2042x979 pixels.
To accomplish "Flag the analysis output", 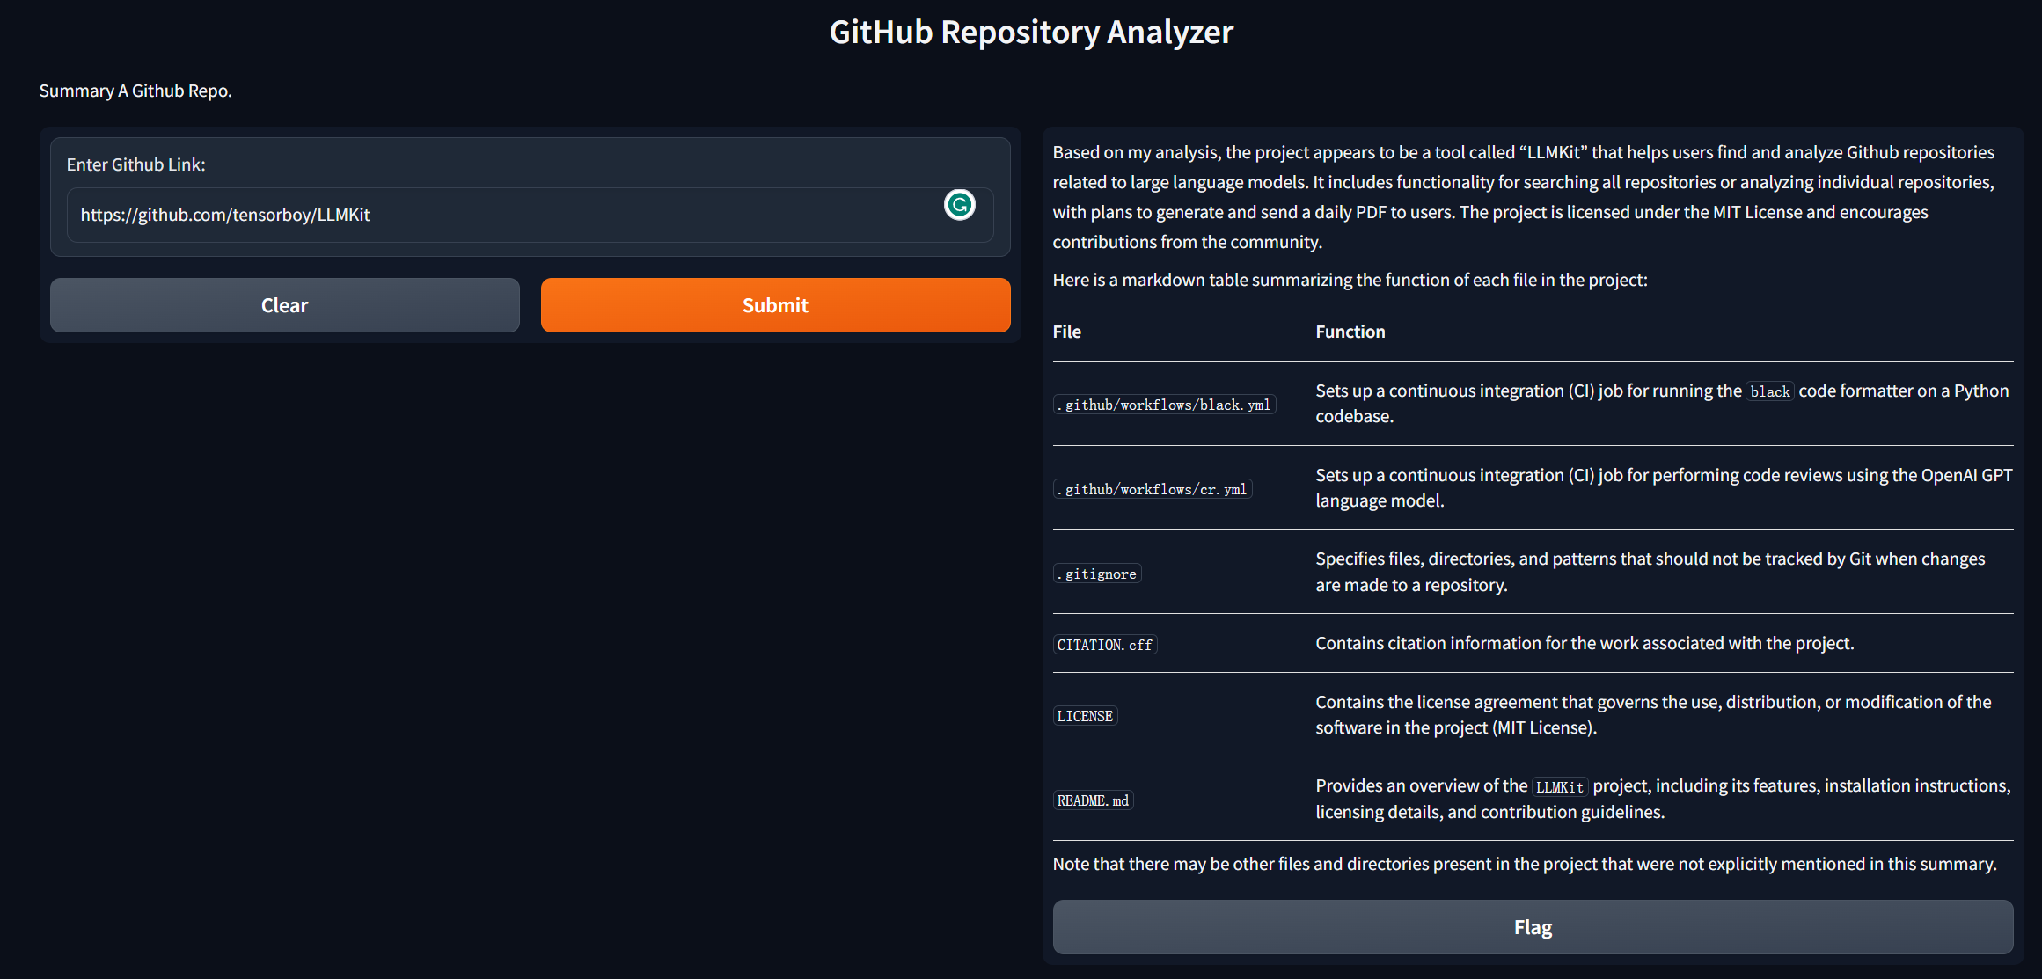I will tap(1533, 927).
